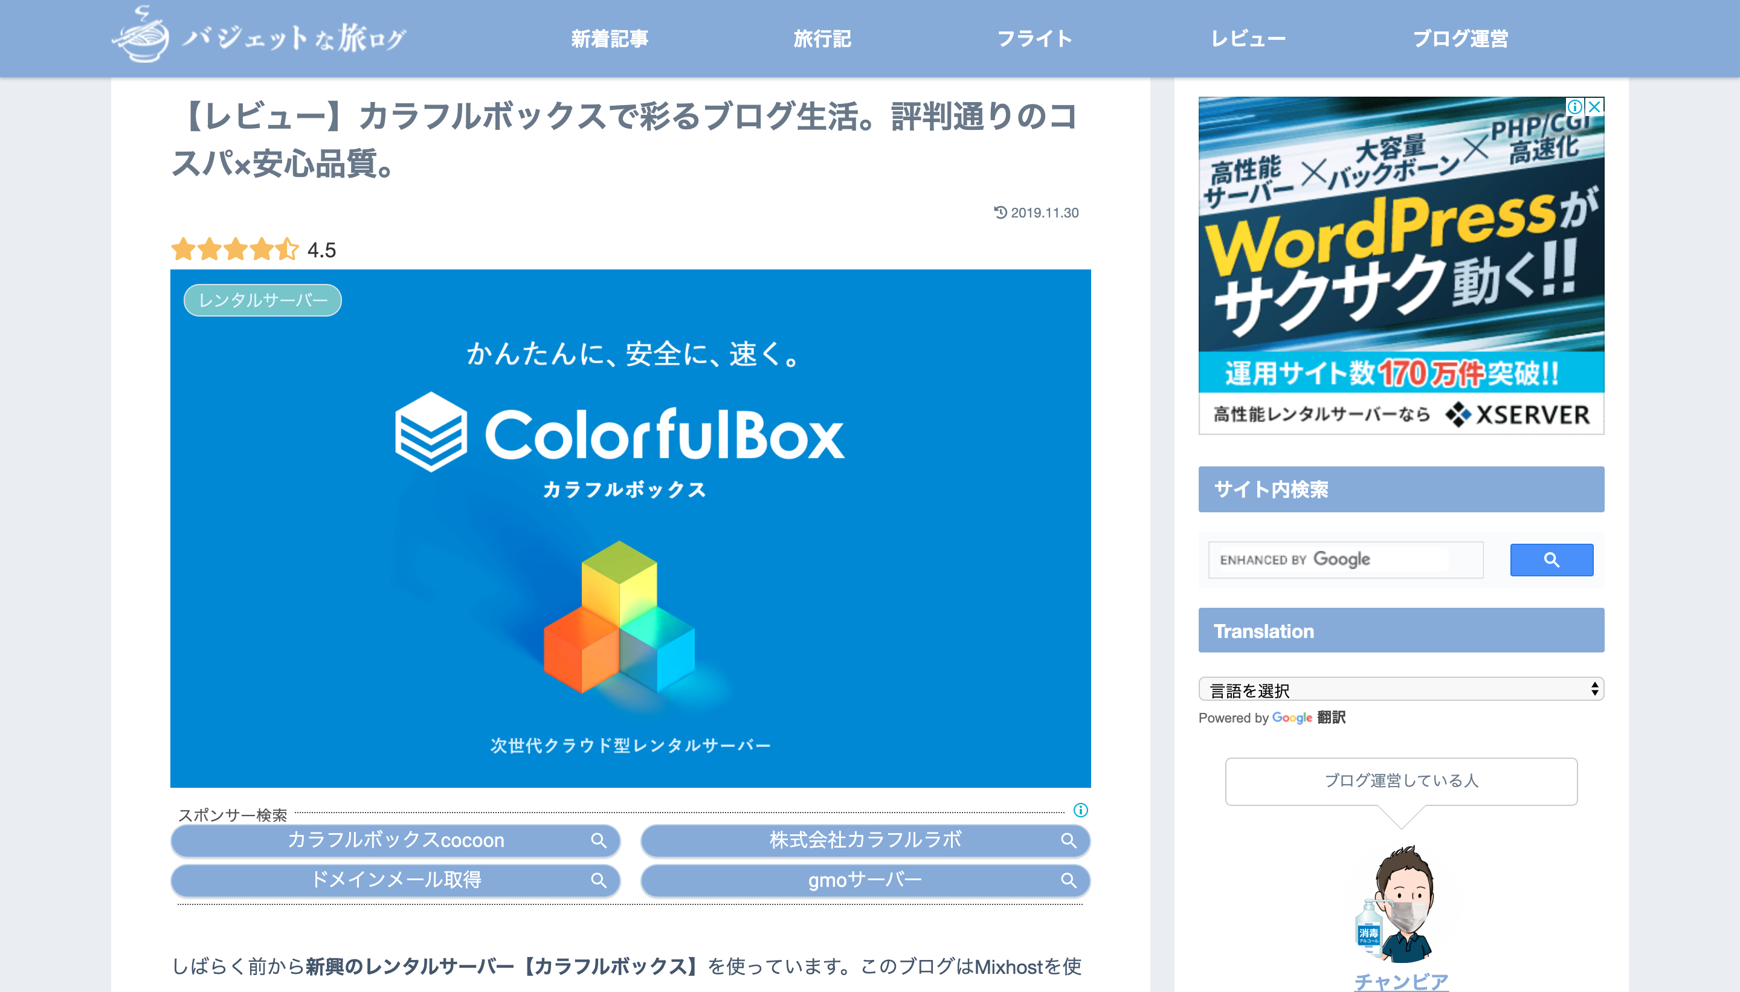Close the XSERVER ad with X icon
The image size is (1740, 992).
pyautogui.click(x=1594, y=107)
